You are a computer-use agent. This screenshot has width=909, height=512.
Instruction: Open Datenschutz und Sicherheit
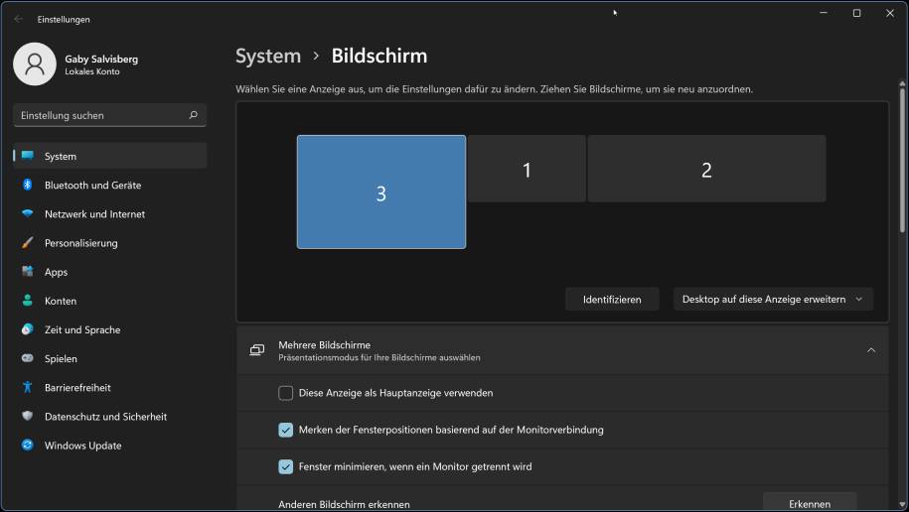point(109,417)
